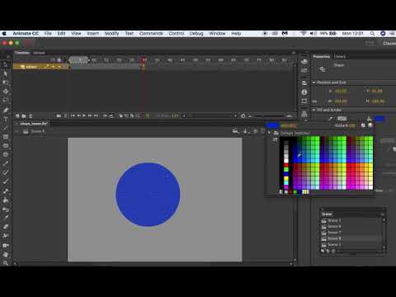
Task: Select the Bone tool
Action: [5, 191]
